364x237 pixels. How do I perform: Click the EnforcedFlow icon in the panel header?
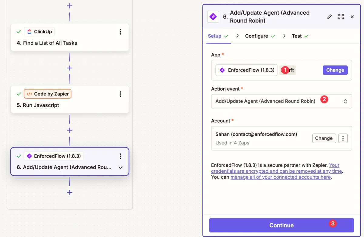pos(213,17)
